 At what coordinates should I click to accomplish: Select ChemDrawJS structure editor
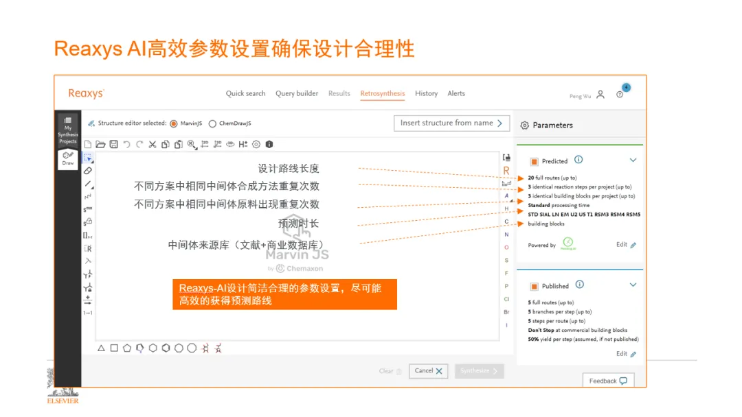[212, 123]
